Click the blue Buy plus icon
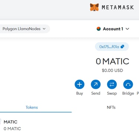This screenshot has height=136, width=139. point(80,84)
